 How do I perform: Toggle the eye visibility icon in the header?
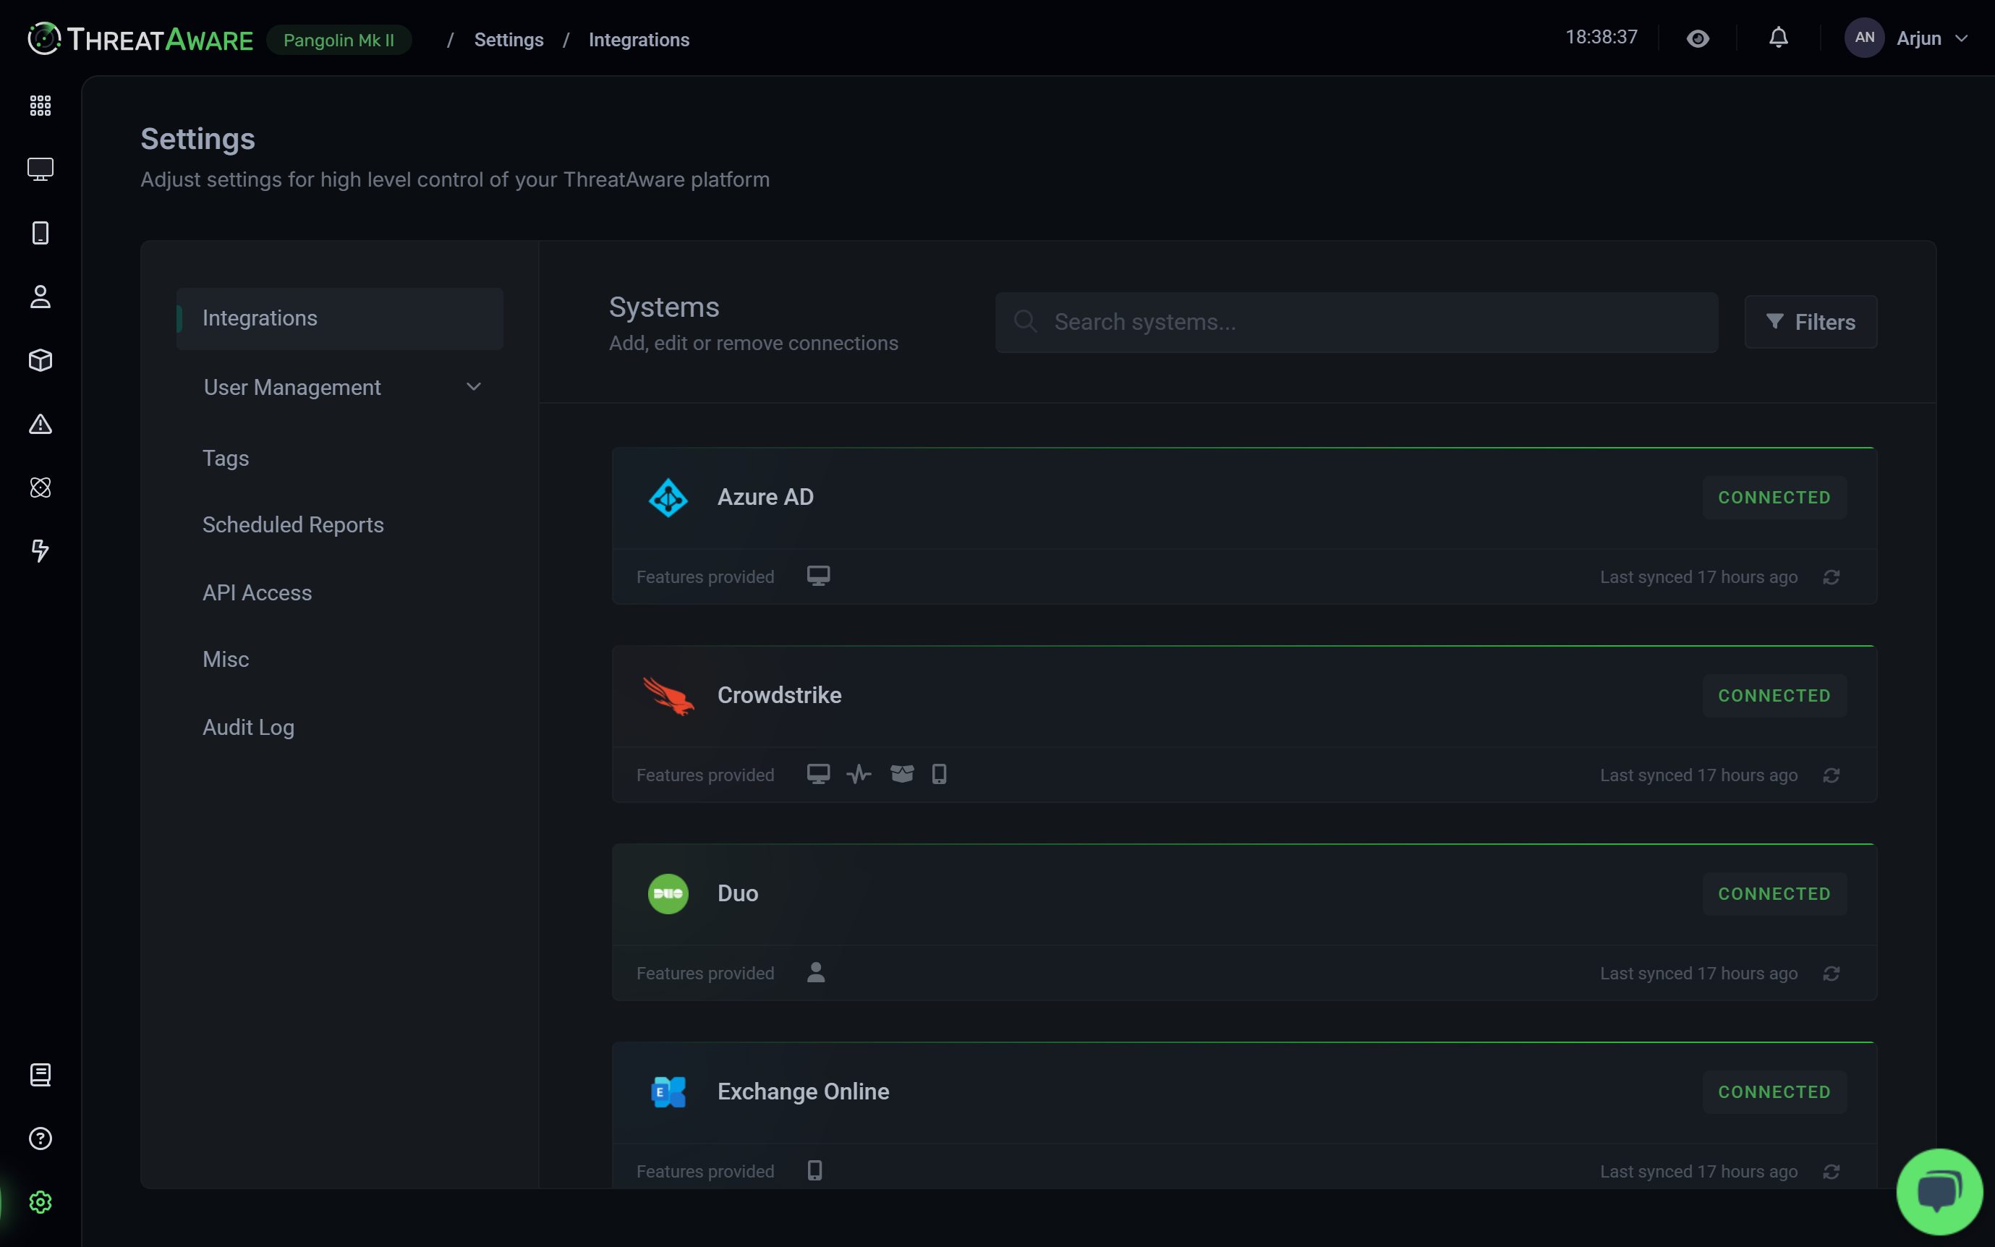(x=1698, y=38)
